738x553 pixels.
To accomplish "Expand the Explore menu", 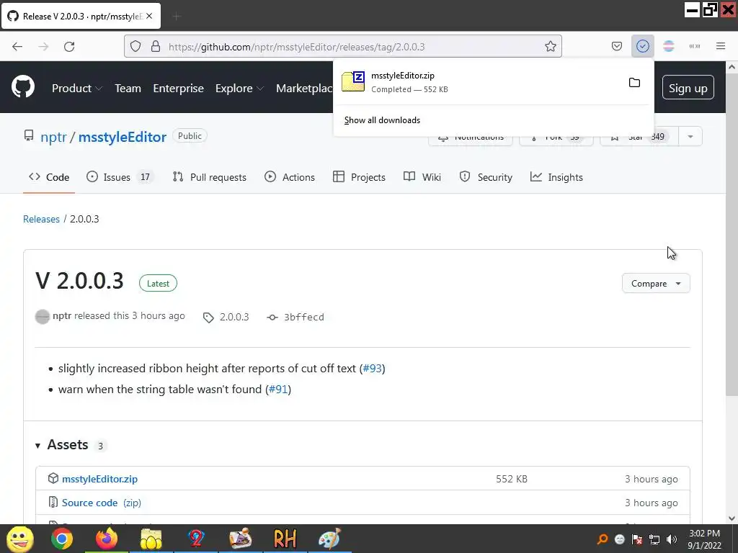I will [239, 88].
